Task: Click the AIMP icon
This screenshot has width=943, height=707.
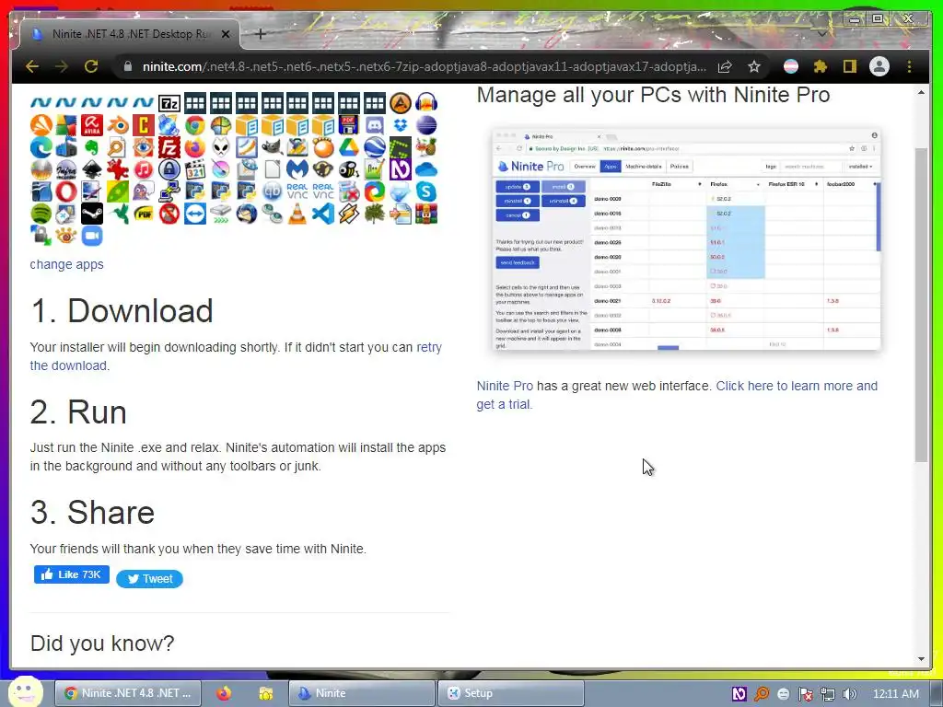Action: tap(400, 103)
